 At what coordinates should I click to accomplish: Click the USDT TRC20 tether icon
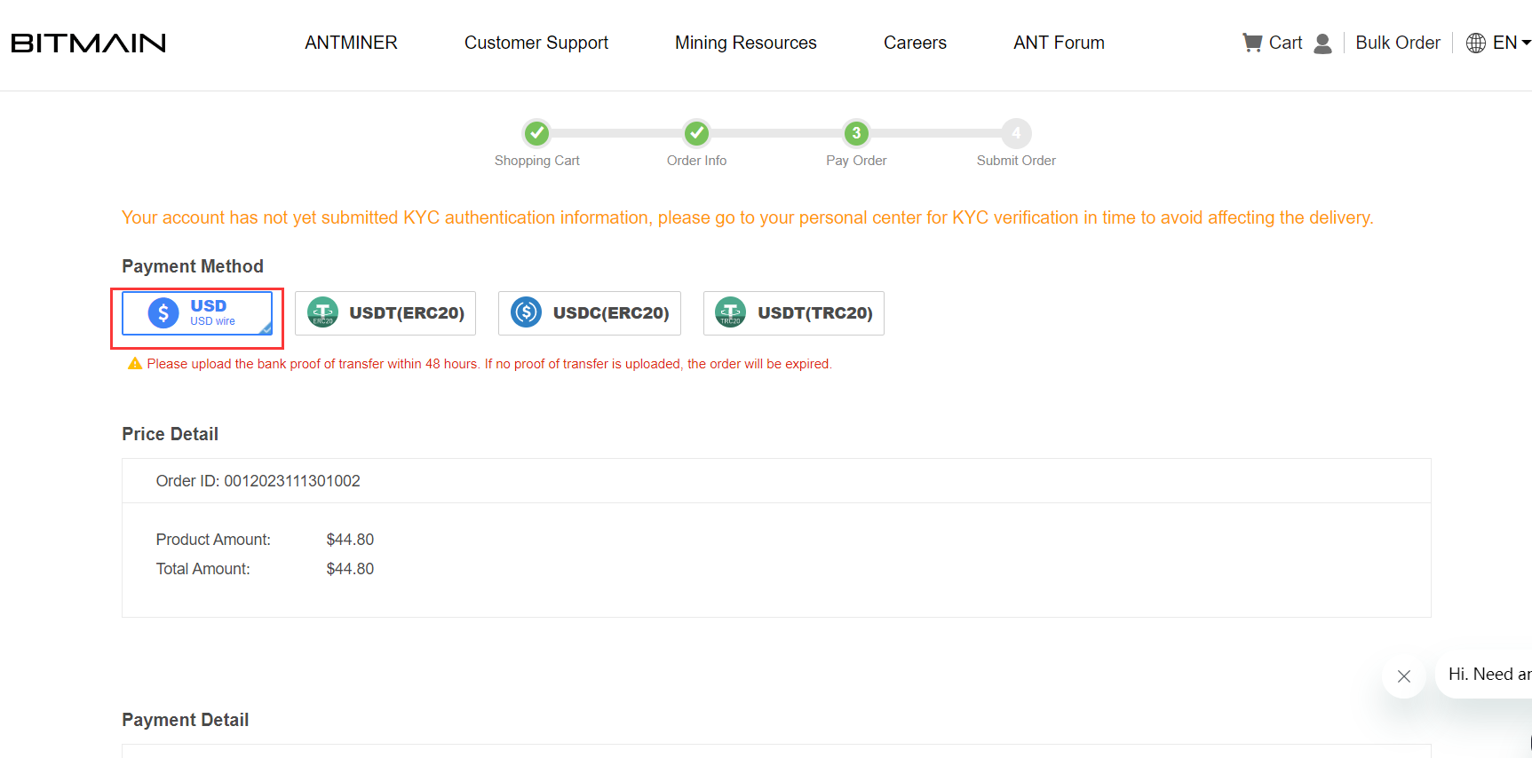click(x=731, y=312)
